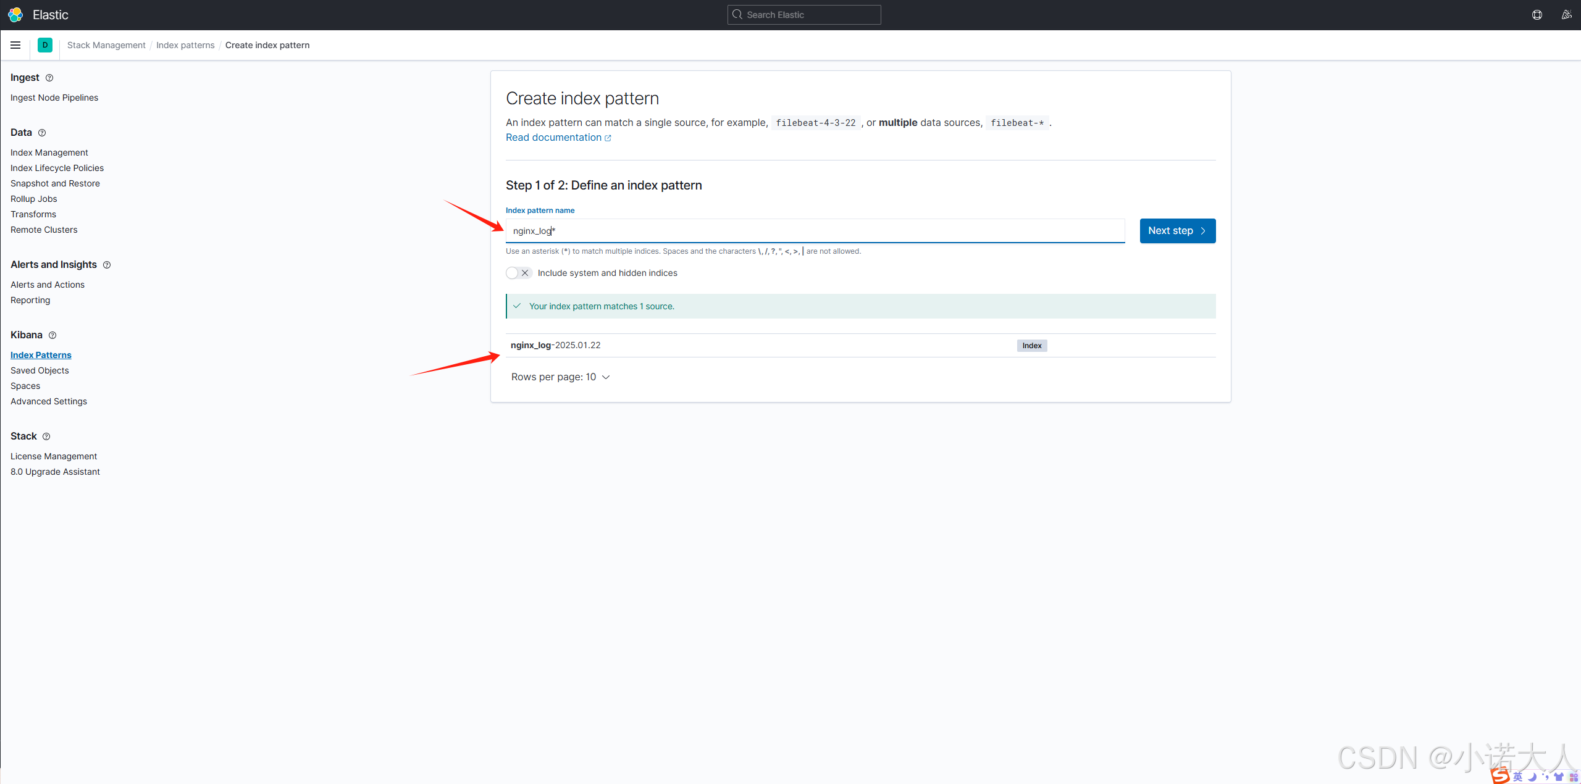Open Snapshot and Restore section
This screenshot has width=1581, height=784.
(x=54, y=183)
